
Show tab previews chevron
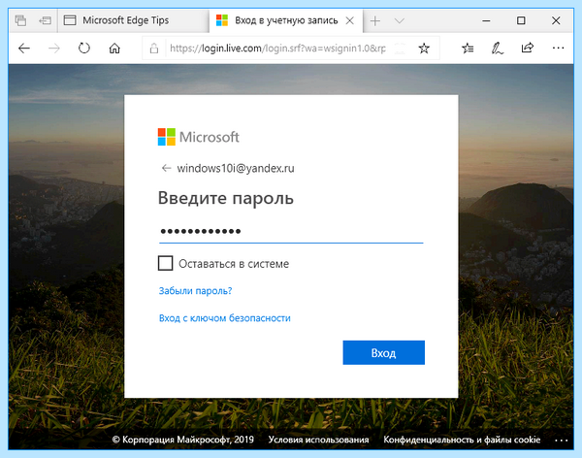pyautogui.click(x=400, y=20)
